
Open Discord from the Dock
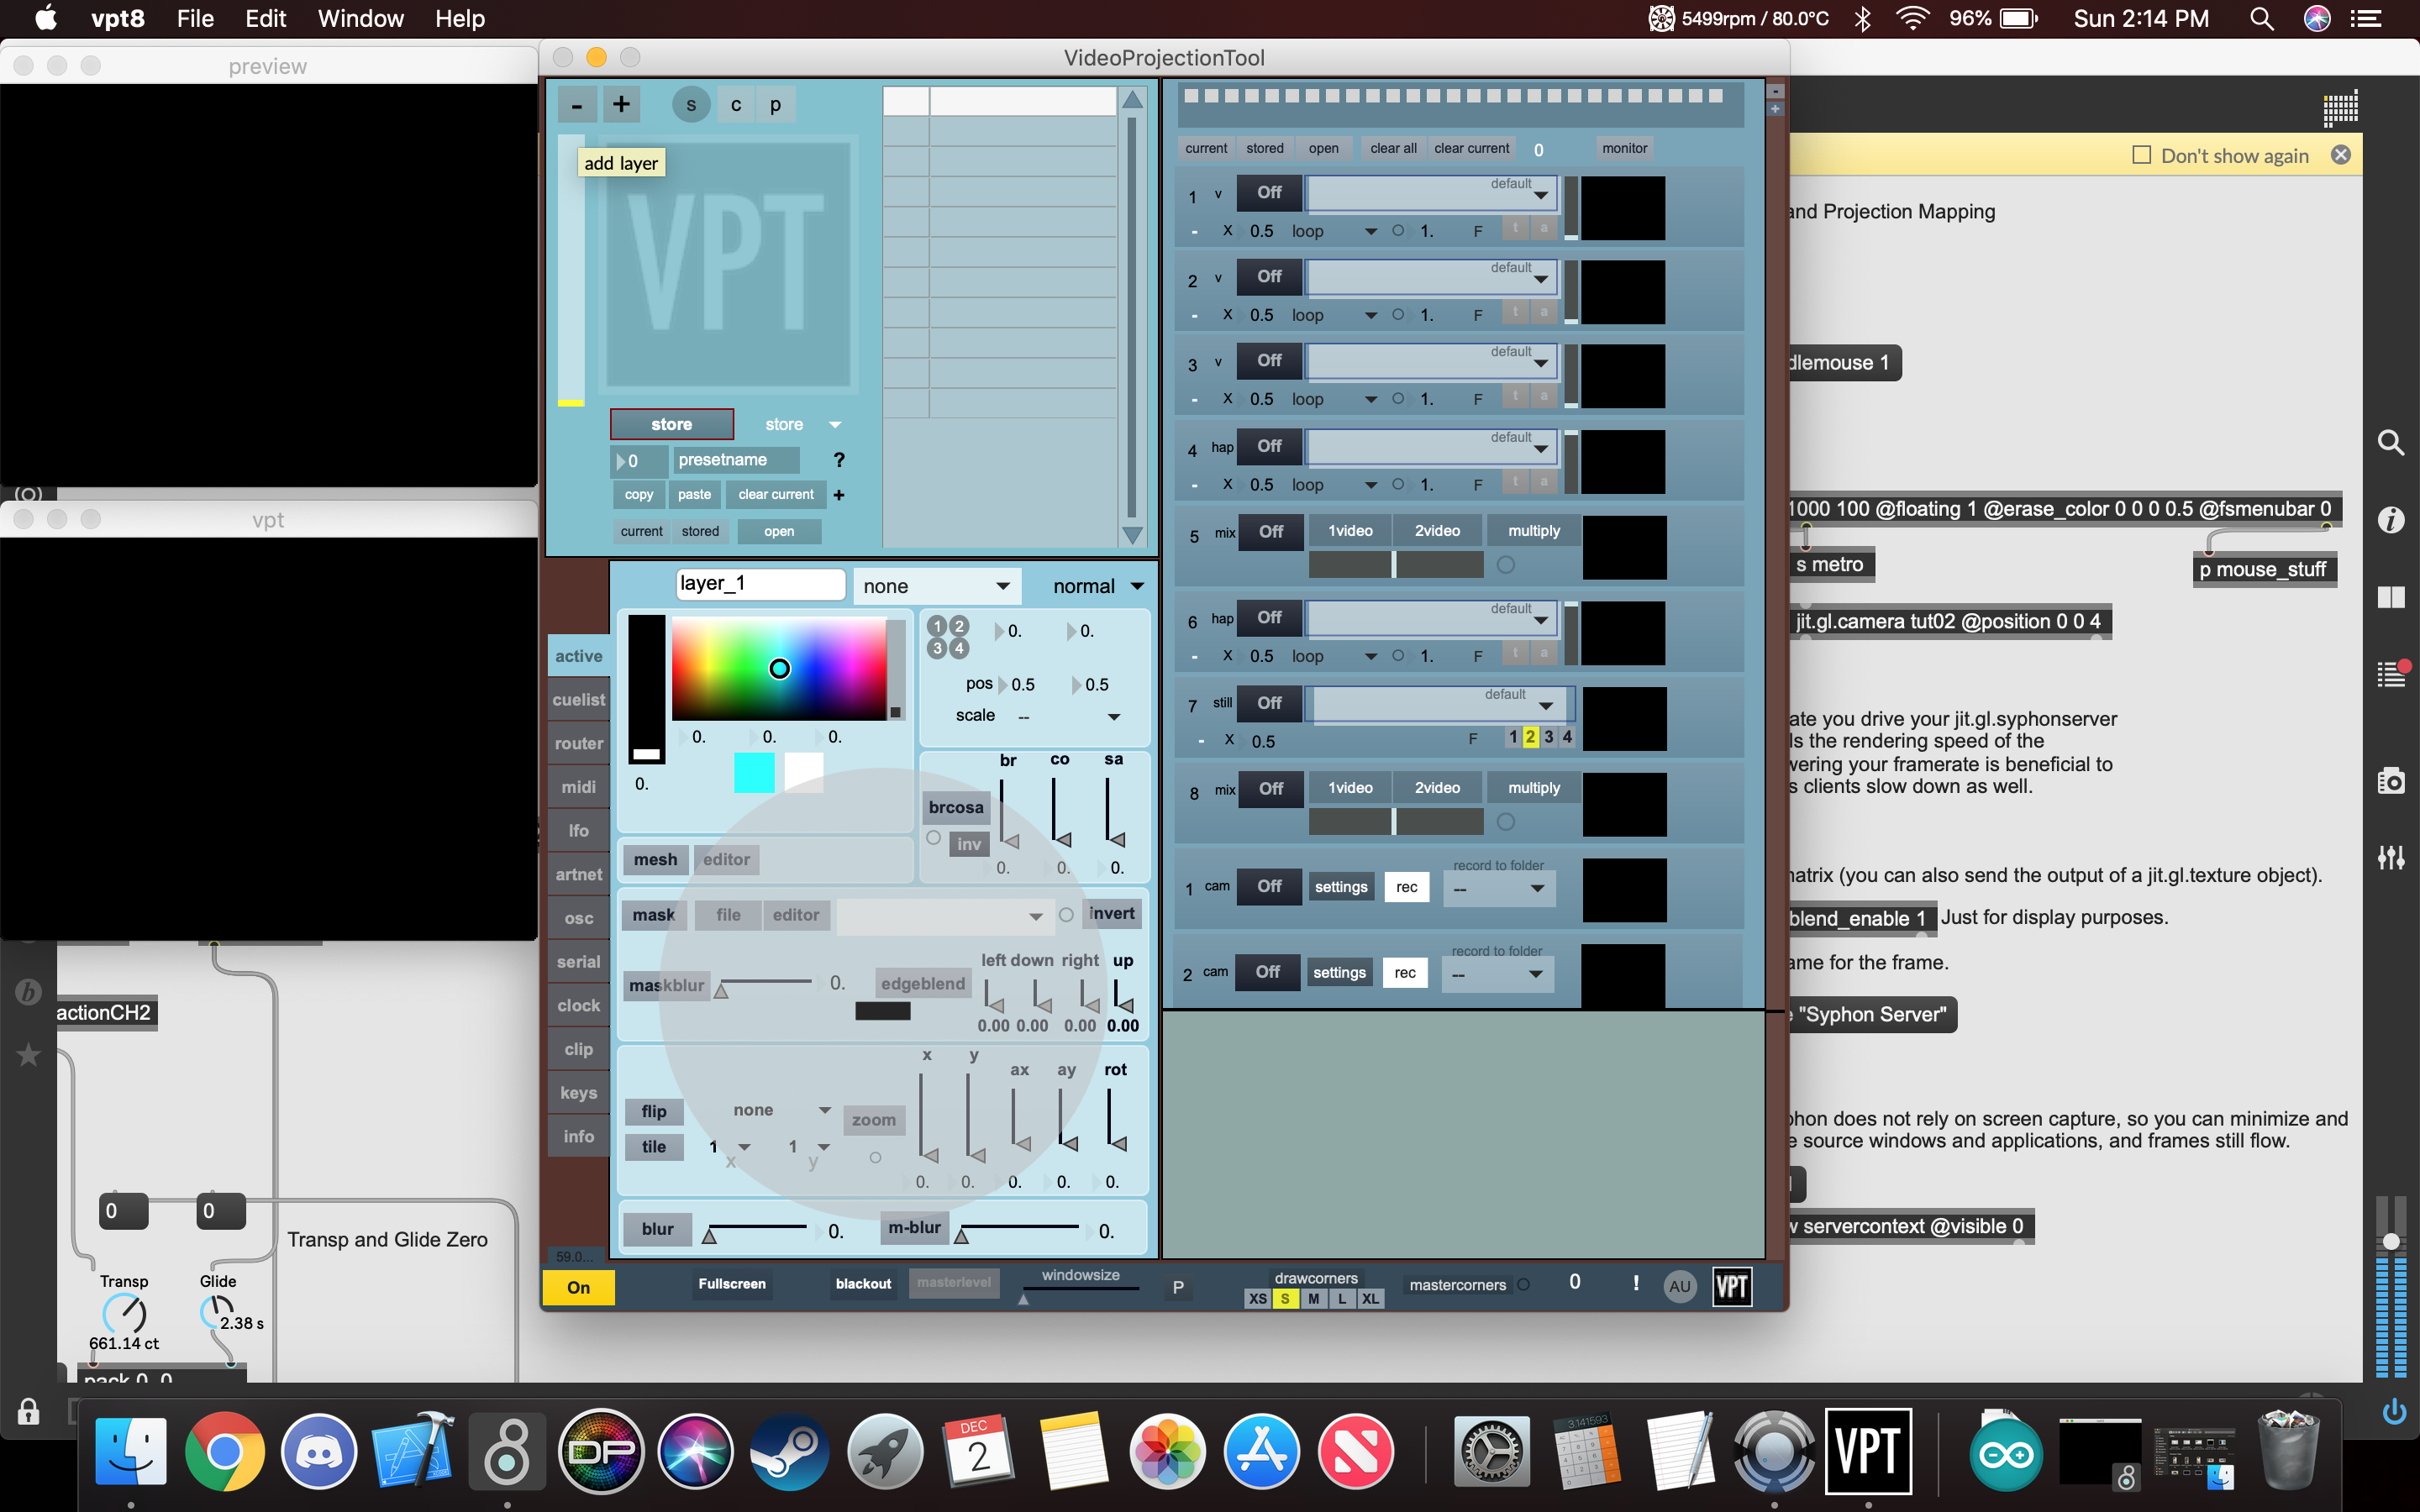click(x=319, y=1451)
